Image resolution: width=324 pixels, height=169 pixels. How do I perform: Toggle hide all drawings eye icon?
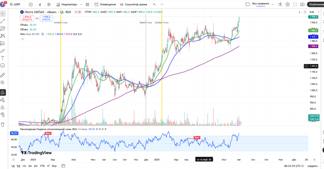(x=3, y=114)
